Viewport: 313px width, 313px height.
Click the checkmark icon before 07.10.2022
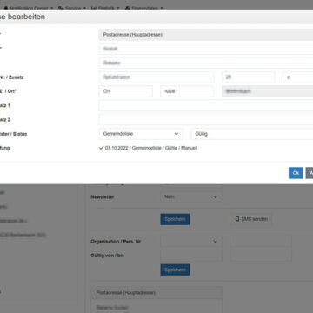pyautogui.click(x=101, y=148)
